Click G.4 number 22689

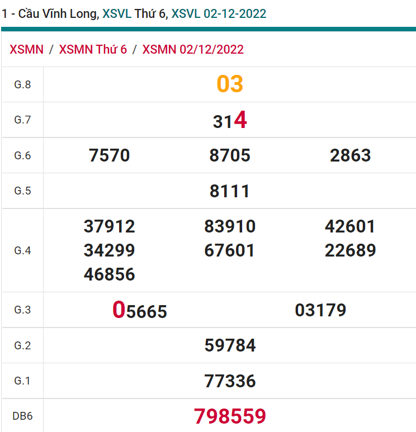click(x=351, y=250)
